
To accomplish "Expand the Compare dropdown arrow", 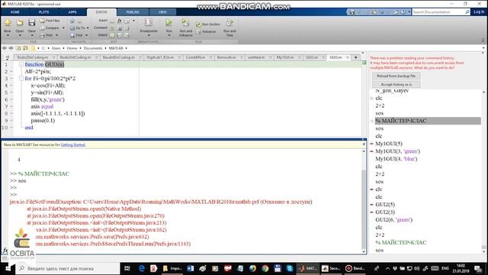I will [x=63, y=28].
